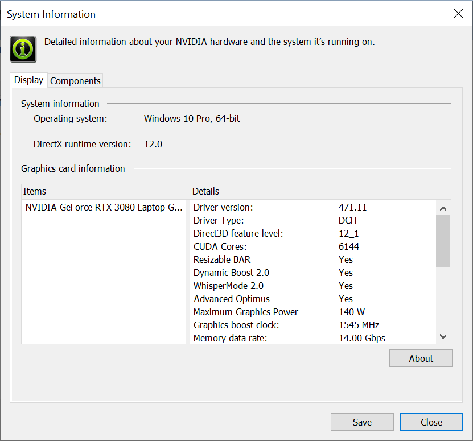
Task: Click the details vertical scrollbar thumb
Action: coord(443,241)
